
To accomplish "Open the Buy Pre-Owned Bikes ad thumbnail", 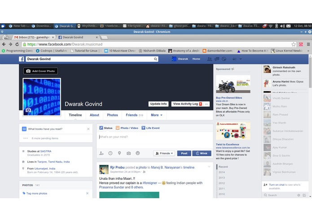I will point(233,84).
